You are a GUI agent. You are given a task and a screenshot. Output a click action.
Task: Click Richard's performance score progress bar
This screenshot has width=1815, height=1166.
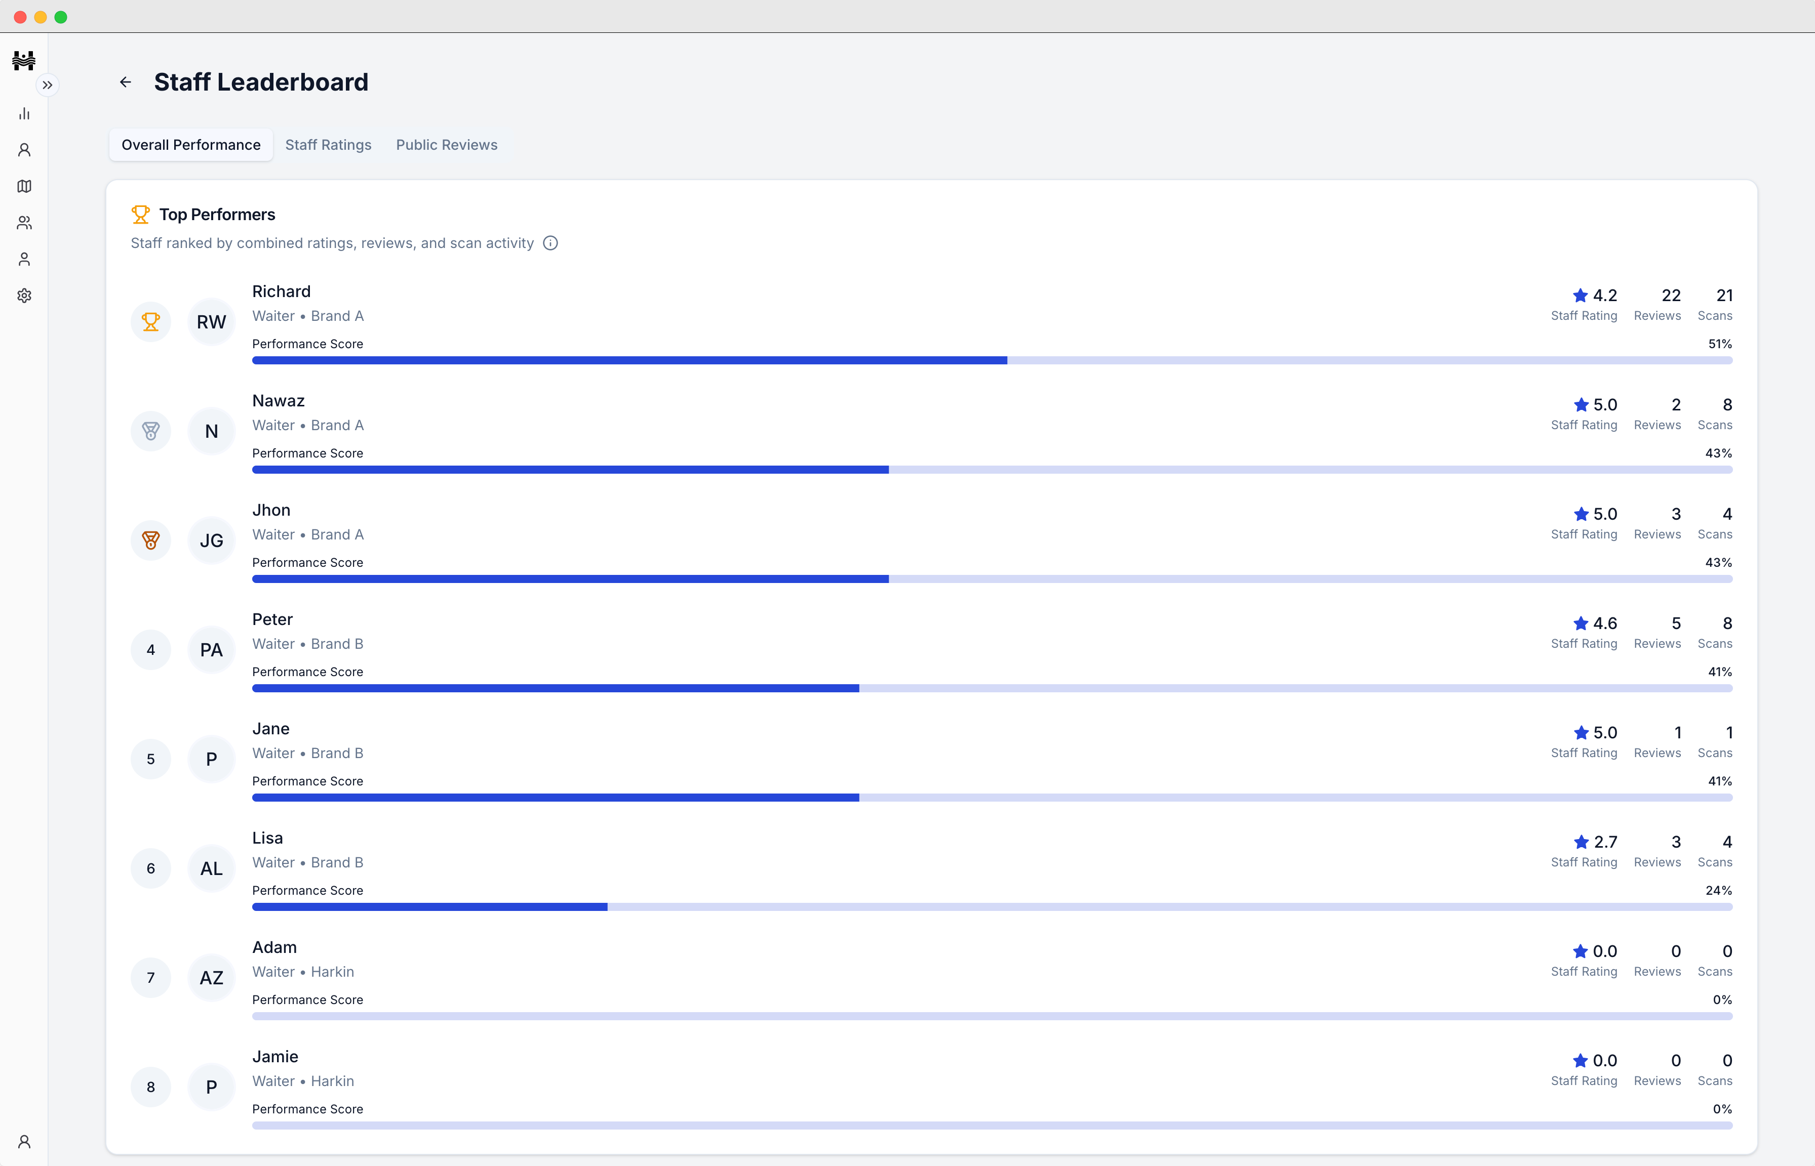tap(992, 360)
